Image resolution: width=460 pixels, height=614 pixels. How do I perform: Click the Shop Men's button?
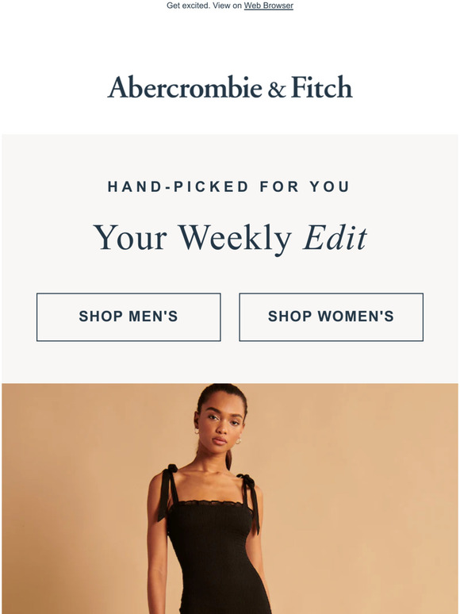(x=128, y=317)
